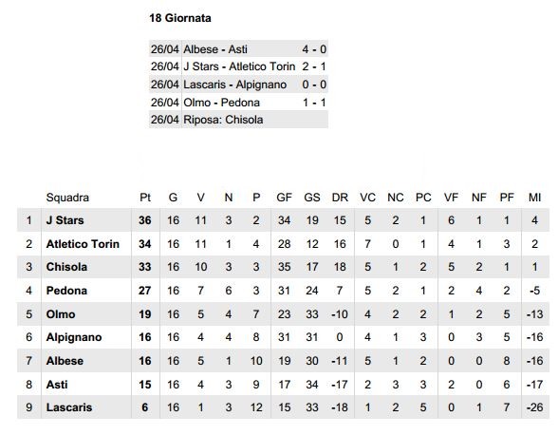Select Atletico Torin in the standings
558x435 pixels.
pos(83,244)
